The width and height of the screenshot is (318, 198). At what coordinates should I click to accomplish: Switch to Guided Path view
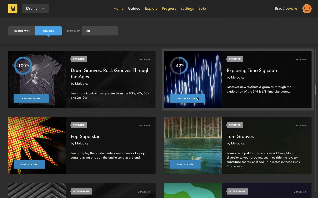coord(22,31)
